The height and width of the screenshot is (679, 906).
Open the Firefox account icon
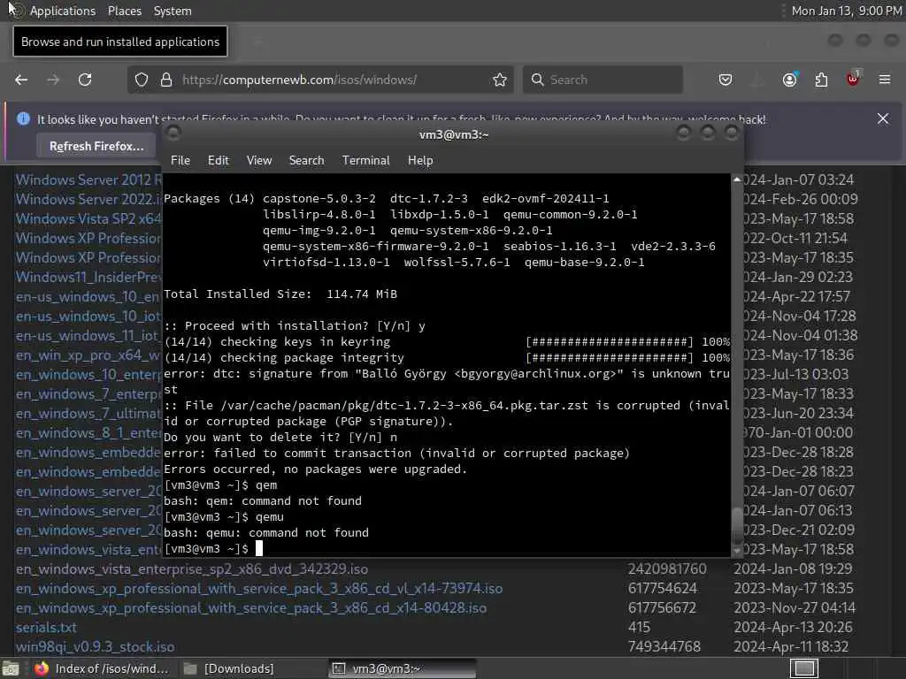[790, 80]
